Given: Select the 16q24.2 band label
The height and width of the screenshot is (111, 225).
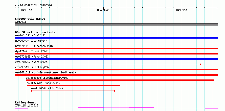Looking at the screenshot, I should (20, 22).
